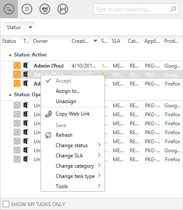Click the Cat... column header
Screen dimensions: 183x210
point(134,41)
